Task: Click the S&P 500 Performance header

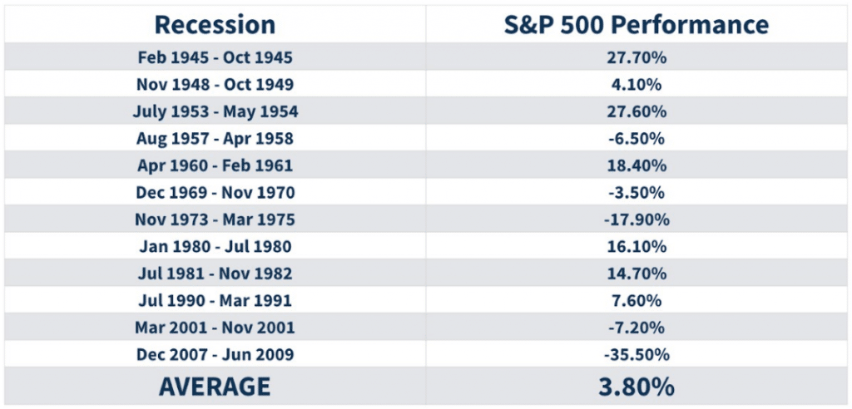Action: [637, 24]
